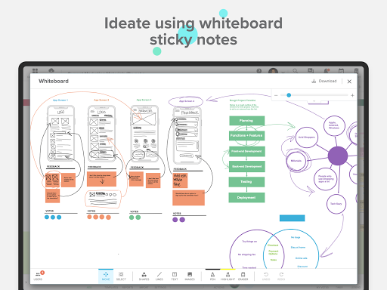
Task: Click the Checkout text in Venn overlap
Action: (x=273, y=245)
